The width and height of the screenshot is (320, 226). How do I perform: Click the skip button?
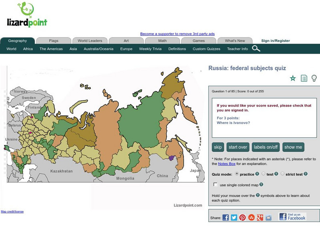(218, 147)
